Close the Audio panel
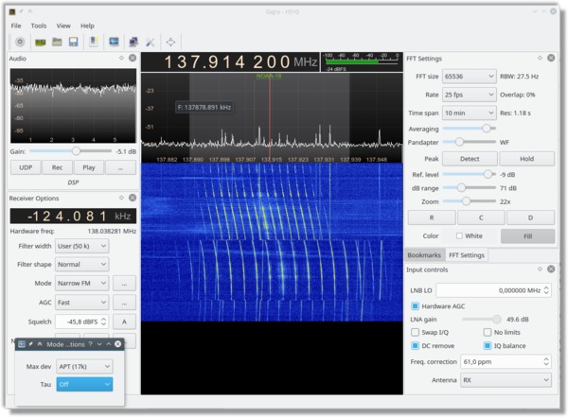Image resolution: width=568 pixels, height=417 pixels. pyautogui.click(x=133, y=58)
